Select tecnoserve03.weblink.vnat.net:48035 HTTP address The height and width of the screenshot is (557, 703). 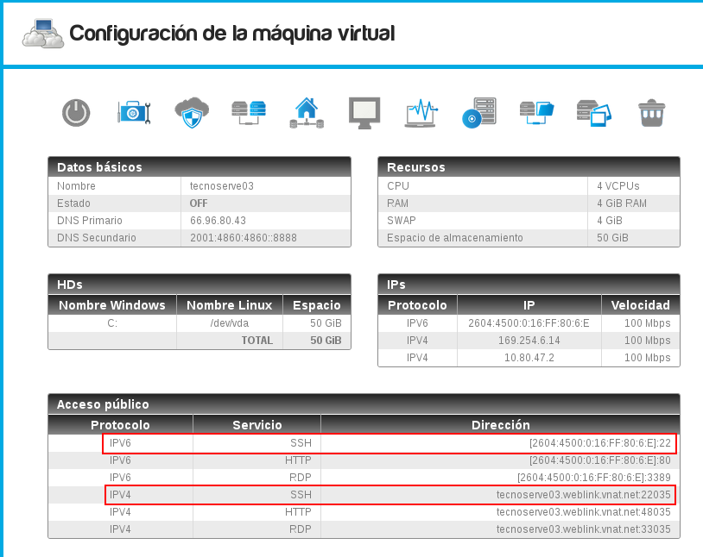click(583, 512)
